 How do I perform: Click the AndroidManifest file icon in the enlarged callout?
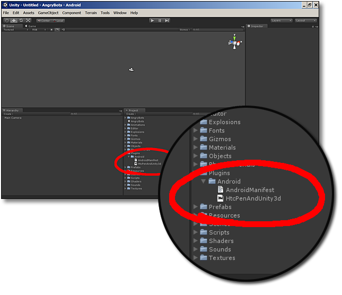tap(221, 189)
